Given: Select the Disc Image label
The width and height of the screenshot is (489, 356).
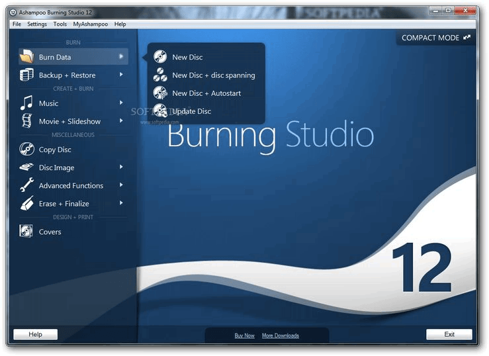Looking at the screenshot, I should pos(56,167).
